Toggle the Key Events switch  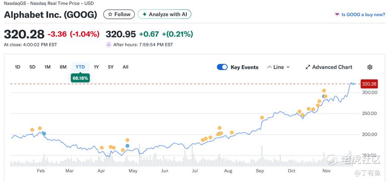[222, 67]
